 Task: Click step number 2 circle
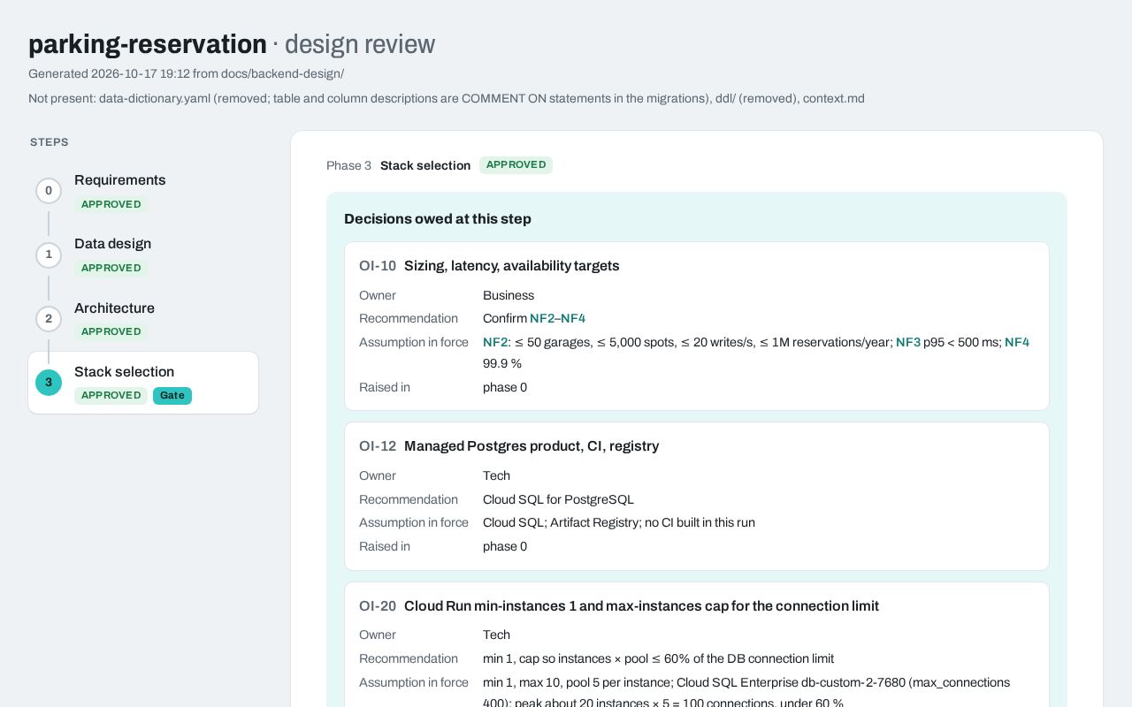coord(49,319)
